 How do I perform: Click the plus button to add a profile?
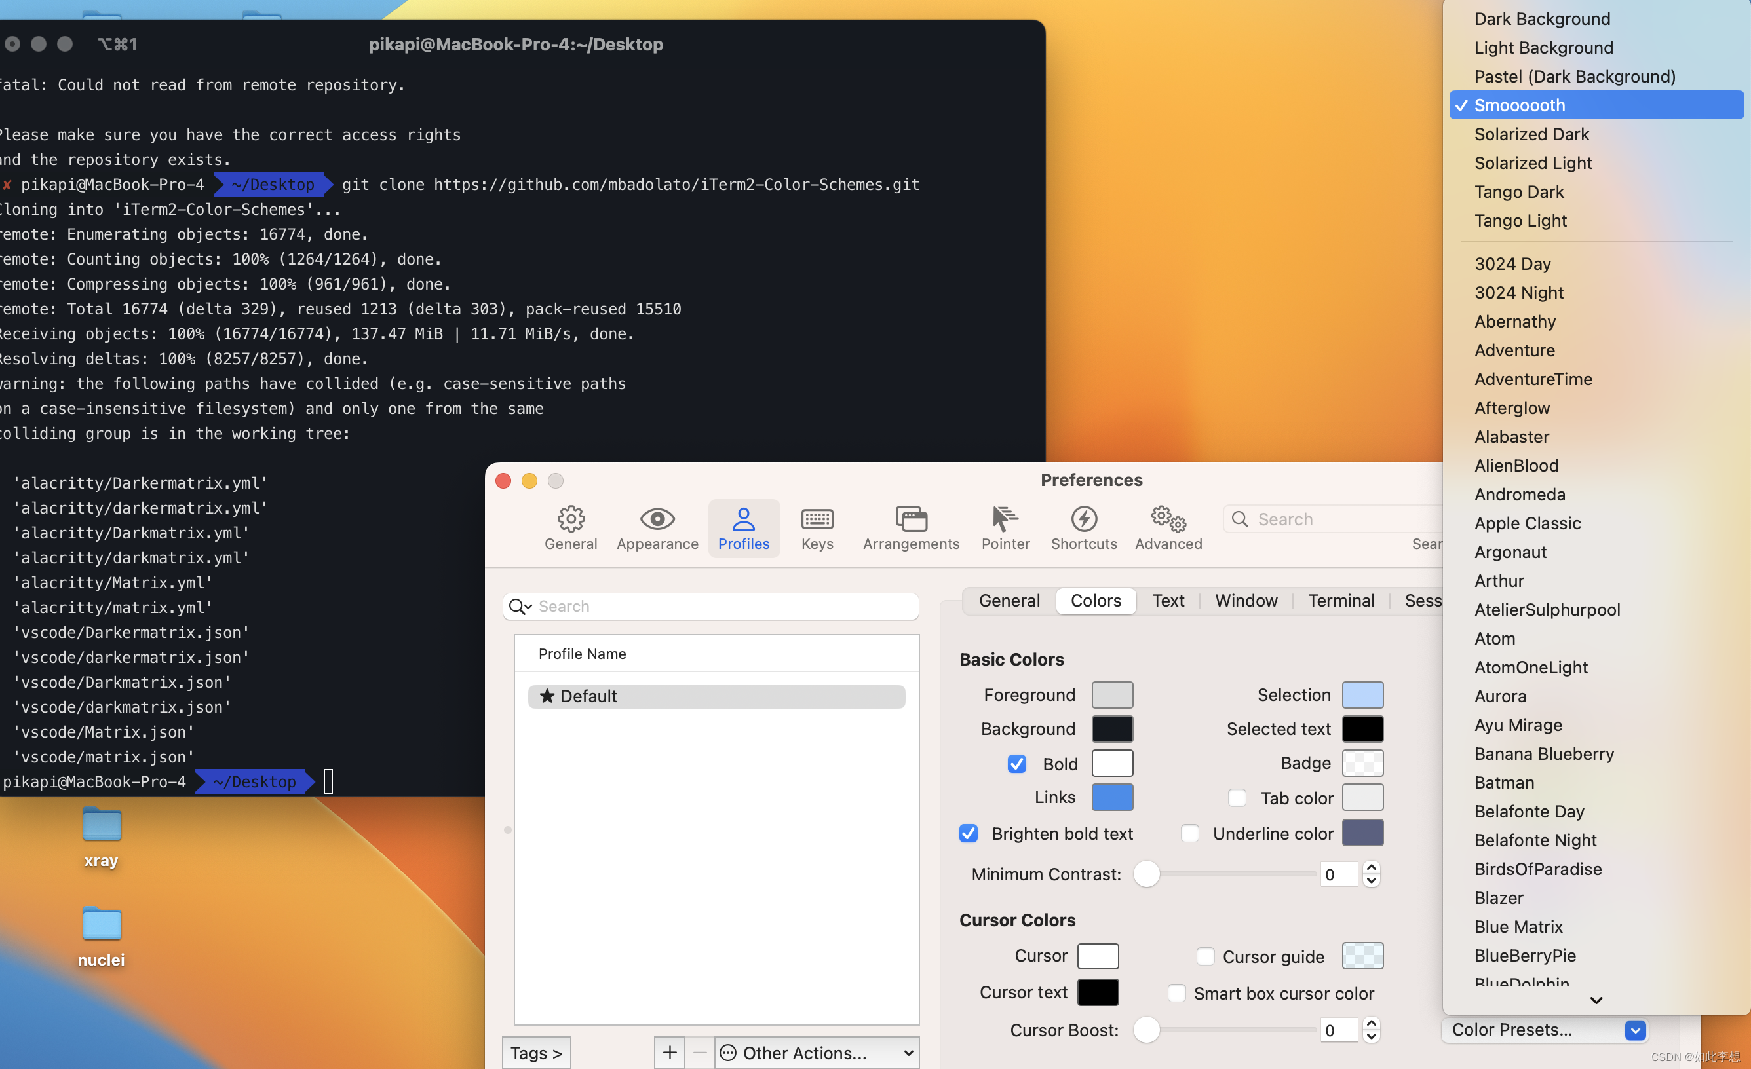click(x=668, y=1052)
